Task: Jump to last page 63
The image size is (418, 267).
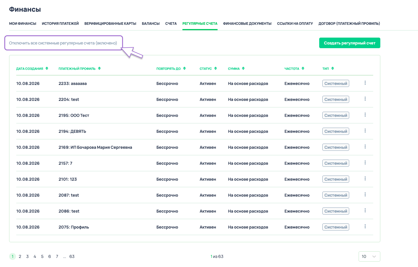Action: pos(72,256)
